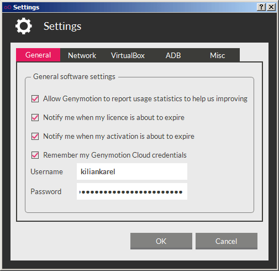Confirm settings with the OK button

pyautogui.click(x=161, y=241)
